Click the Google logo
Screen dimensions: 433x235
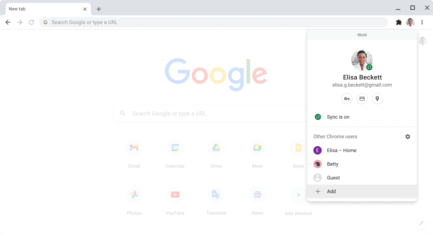[216, 74]
